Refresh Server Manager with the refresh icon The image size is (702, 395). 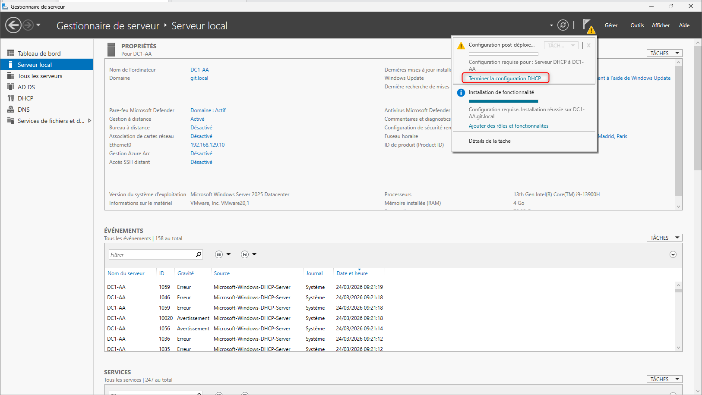(563, 25)
